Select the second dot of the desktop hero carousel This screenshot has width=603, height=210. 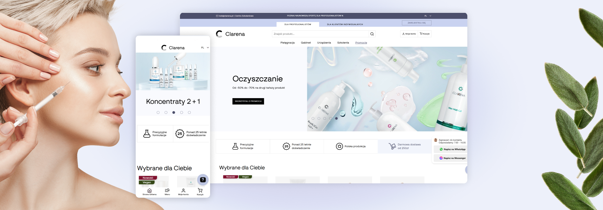319,118
